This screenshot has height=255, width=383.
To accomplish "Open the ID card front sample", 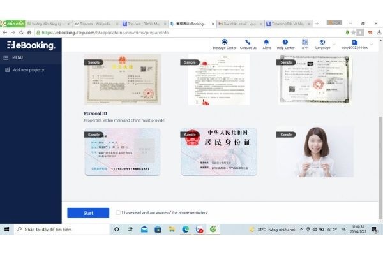I will 123,152.
